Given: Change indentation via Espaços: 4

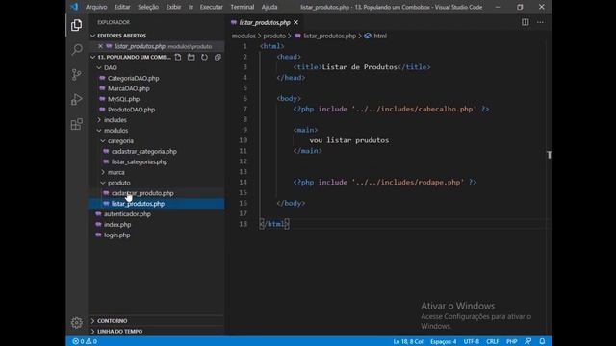Looking at the screenshot, I should click(x=443, y=341).
